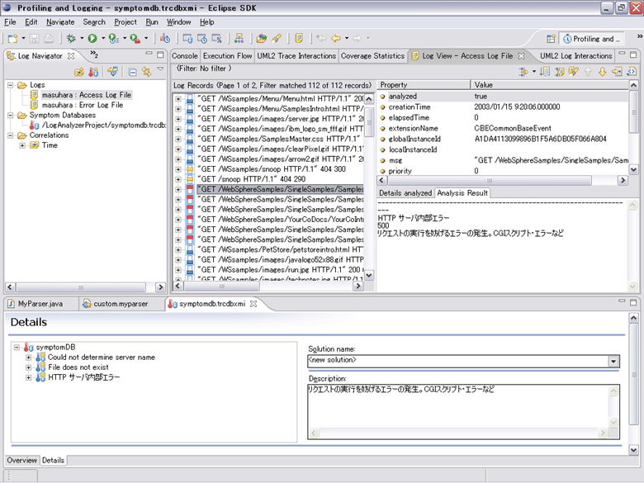The height and width of the screenshot is (483, 644).
Task: Click the Open Type Hierarchy toolbar icon
Action: pos(239,39)
